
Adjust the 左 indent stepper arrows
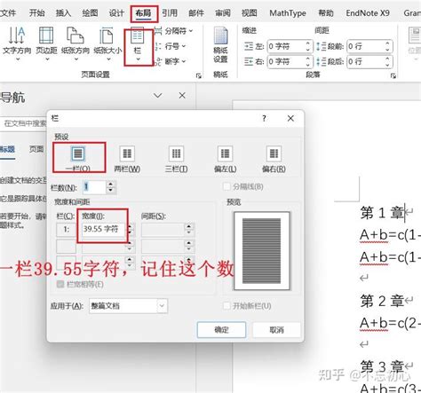pyautogui.click(x=308, y=46)
